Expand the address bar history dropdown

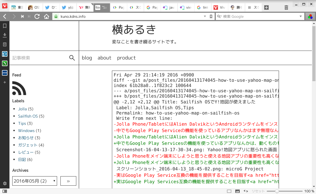(205, 16)
